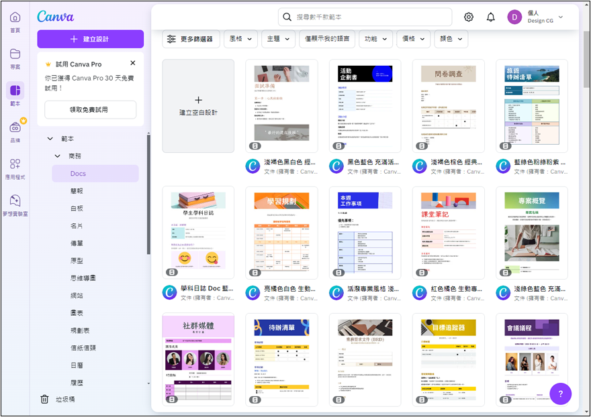Open 品牌 brand icon in sidebar
Screen dimensions: 591x417
point(15,127)
